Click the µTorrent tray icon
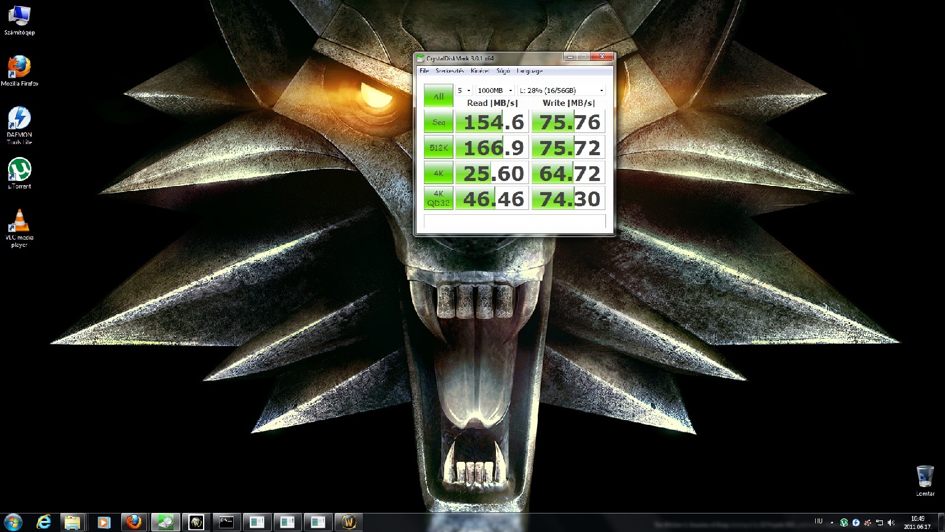 pos(844,523)
